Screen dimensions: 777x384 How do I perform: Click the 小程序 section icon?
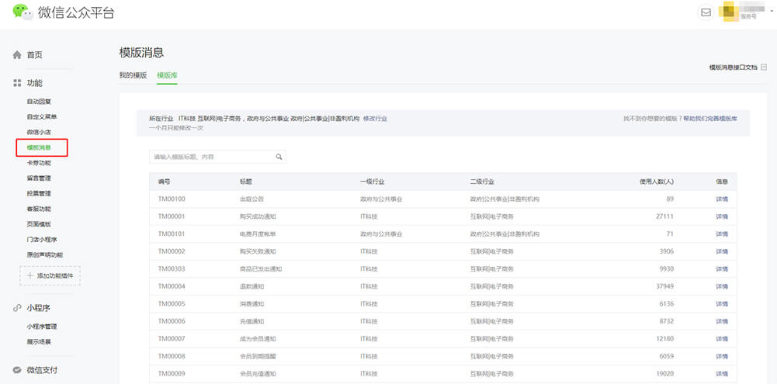pos(17,308)
